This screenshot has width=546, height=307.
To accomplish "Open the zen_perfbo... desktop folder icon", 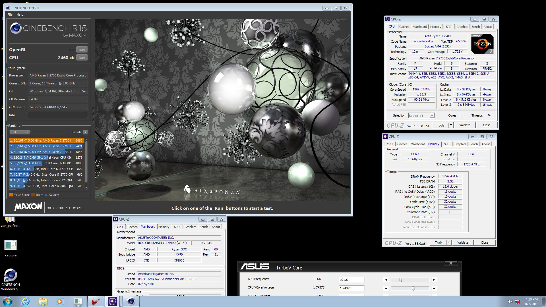I will click(11, 222).
